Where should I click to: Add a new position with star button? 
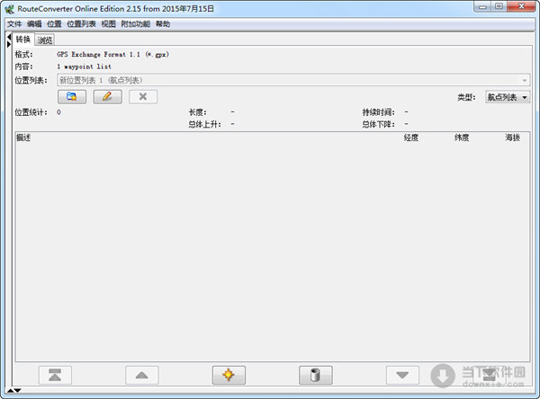coord(229,375)
